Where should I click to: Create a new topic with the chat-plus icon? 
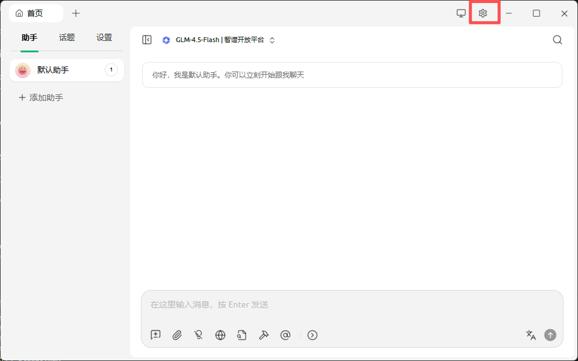(155, 335)
